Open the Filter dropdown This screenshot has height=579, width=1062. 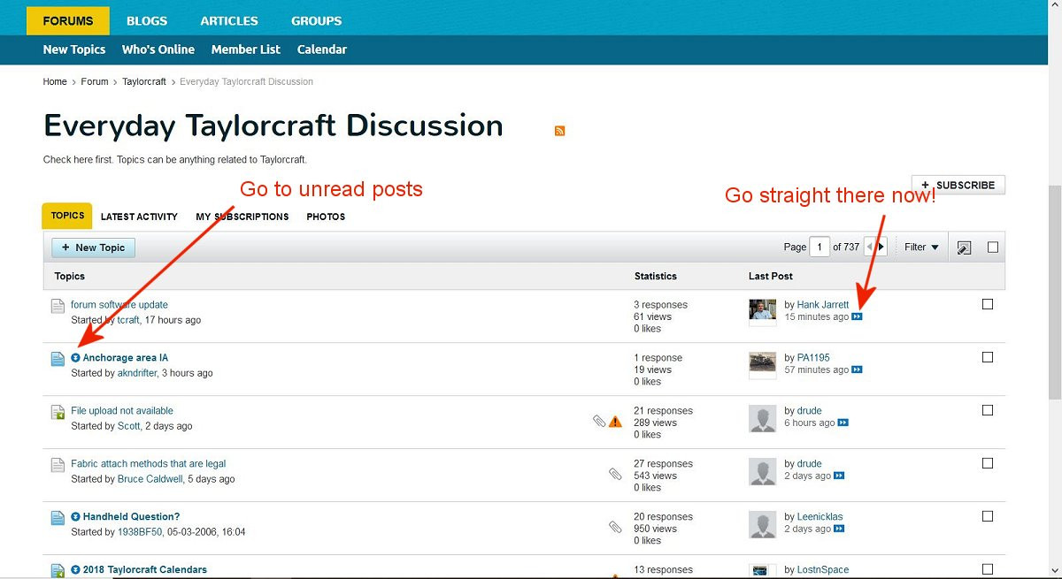[x=921, y=248]
